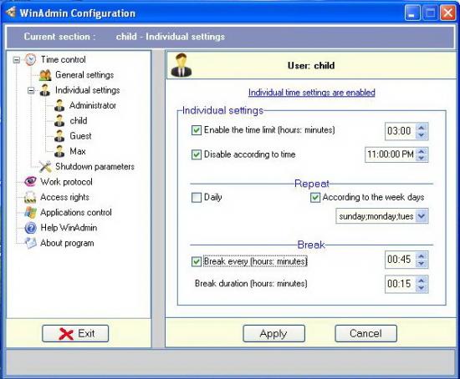Click the About program envelope icon

tap(30, 243)
